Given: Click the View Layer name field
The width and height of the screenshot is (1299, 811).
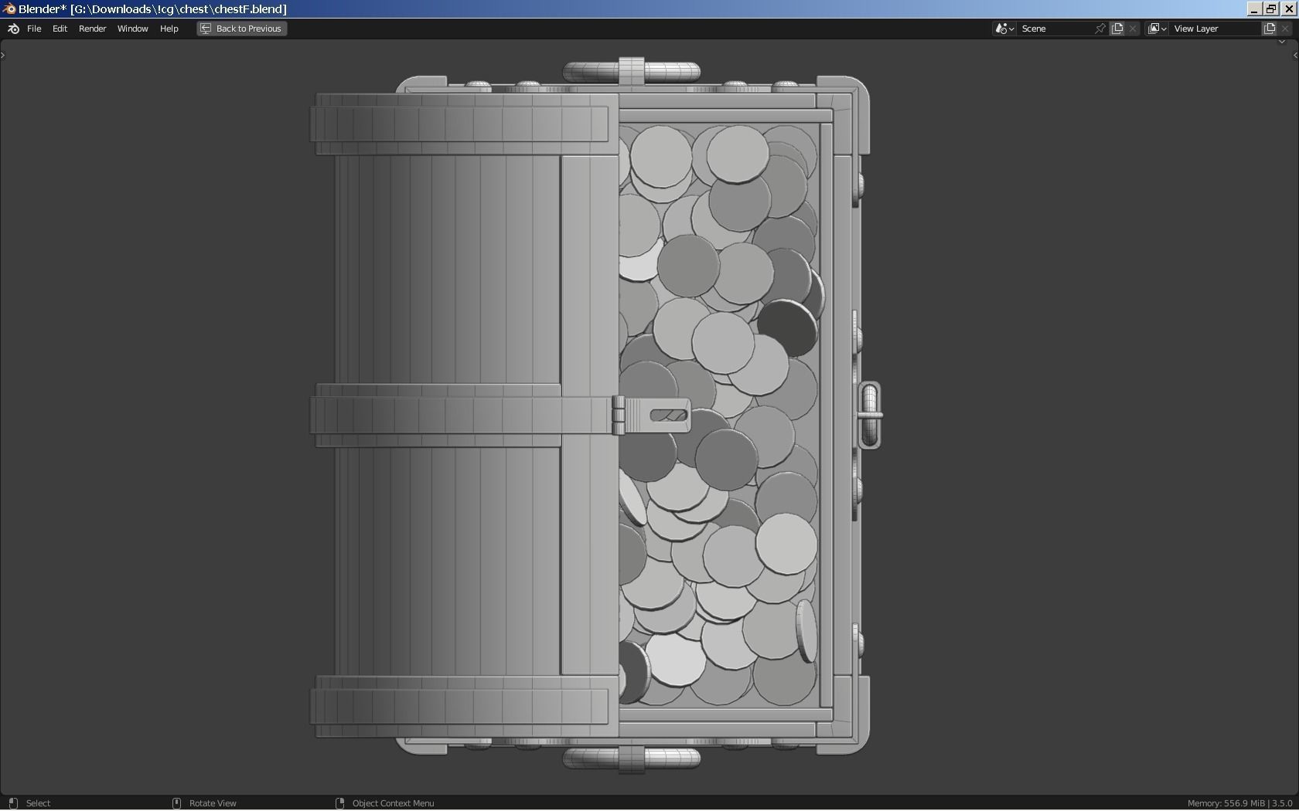Looking at the screenshot, I should click(1215, 29).
